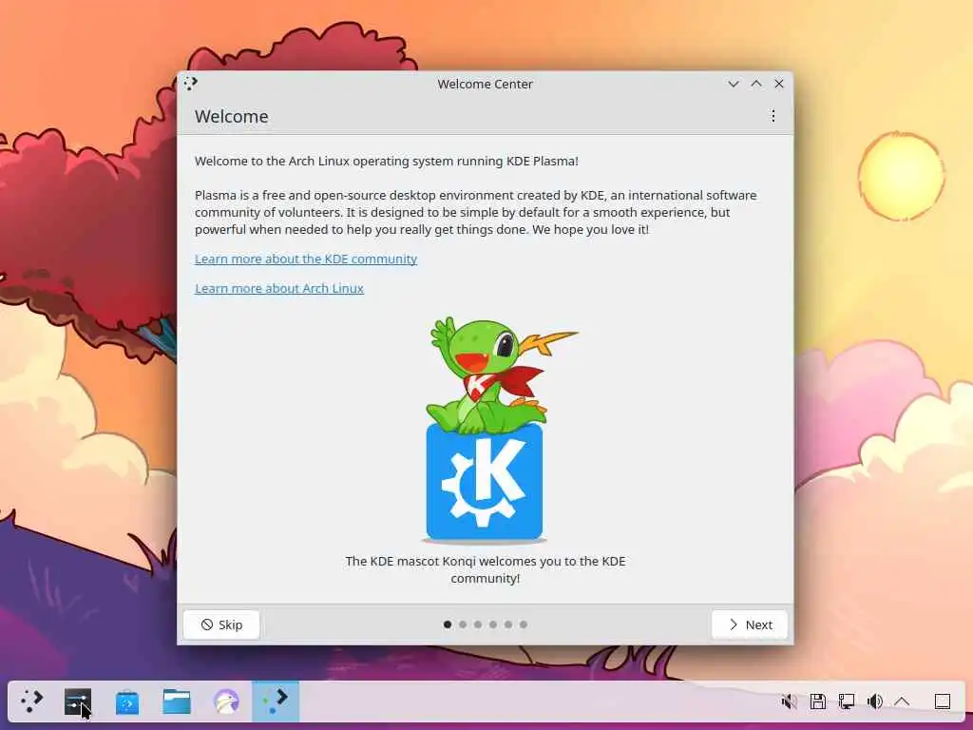Click the Peek at Desktop button
This screenshot has height=730, width=973.
coord(942,701)
